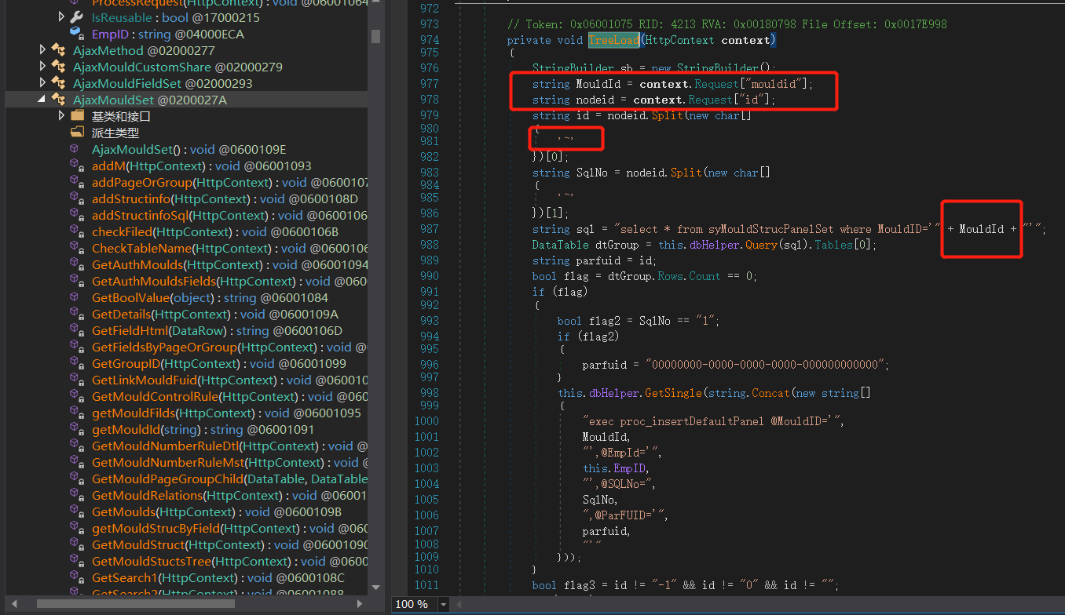Click the left tree horizontal scrollbar thumb
This screenshot has width=1065, height=615.
135,603
